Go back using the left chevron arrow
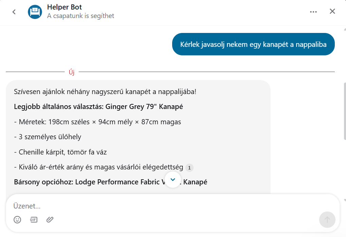The height and width of the screenshot is (237, 346). point(14,12)
